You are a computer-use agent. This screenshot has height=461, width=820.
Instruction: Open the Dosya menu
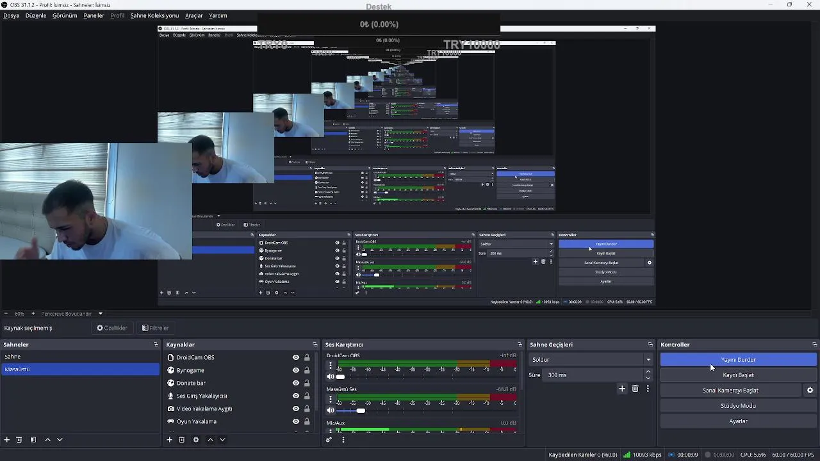tap(11, 15)
